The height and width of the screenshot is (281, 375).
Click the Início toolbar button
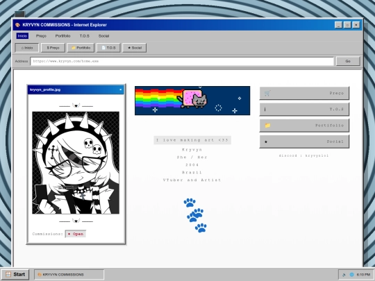tap(27, 48)
